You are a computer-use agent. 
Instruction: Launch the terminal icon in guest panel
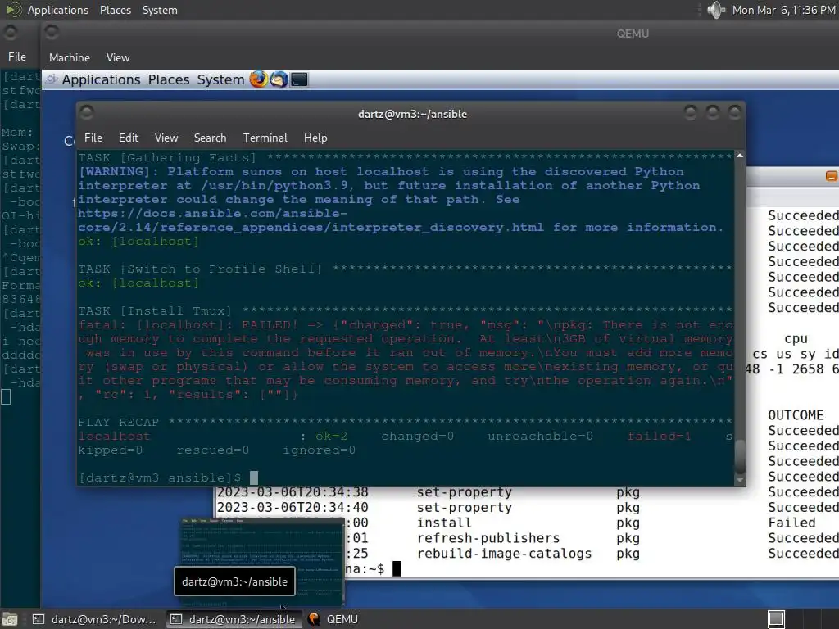[x=299, y=79]
